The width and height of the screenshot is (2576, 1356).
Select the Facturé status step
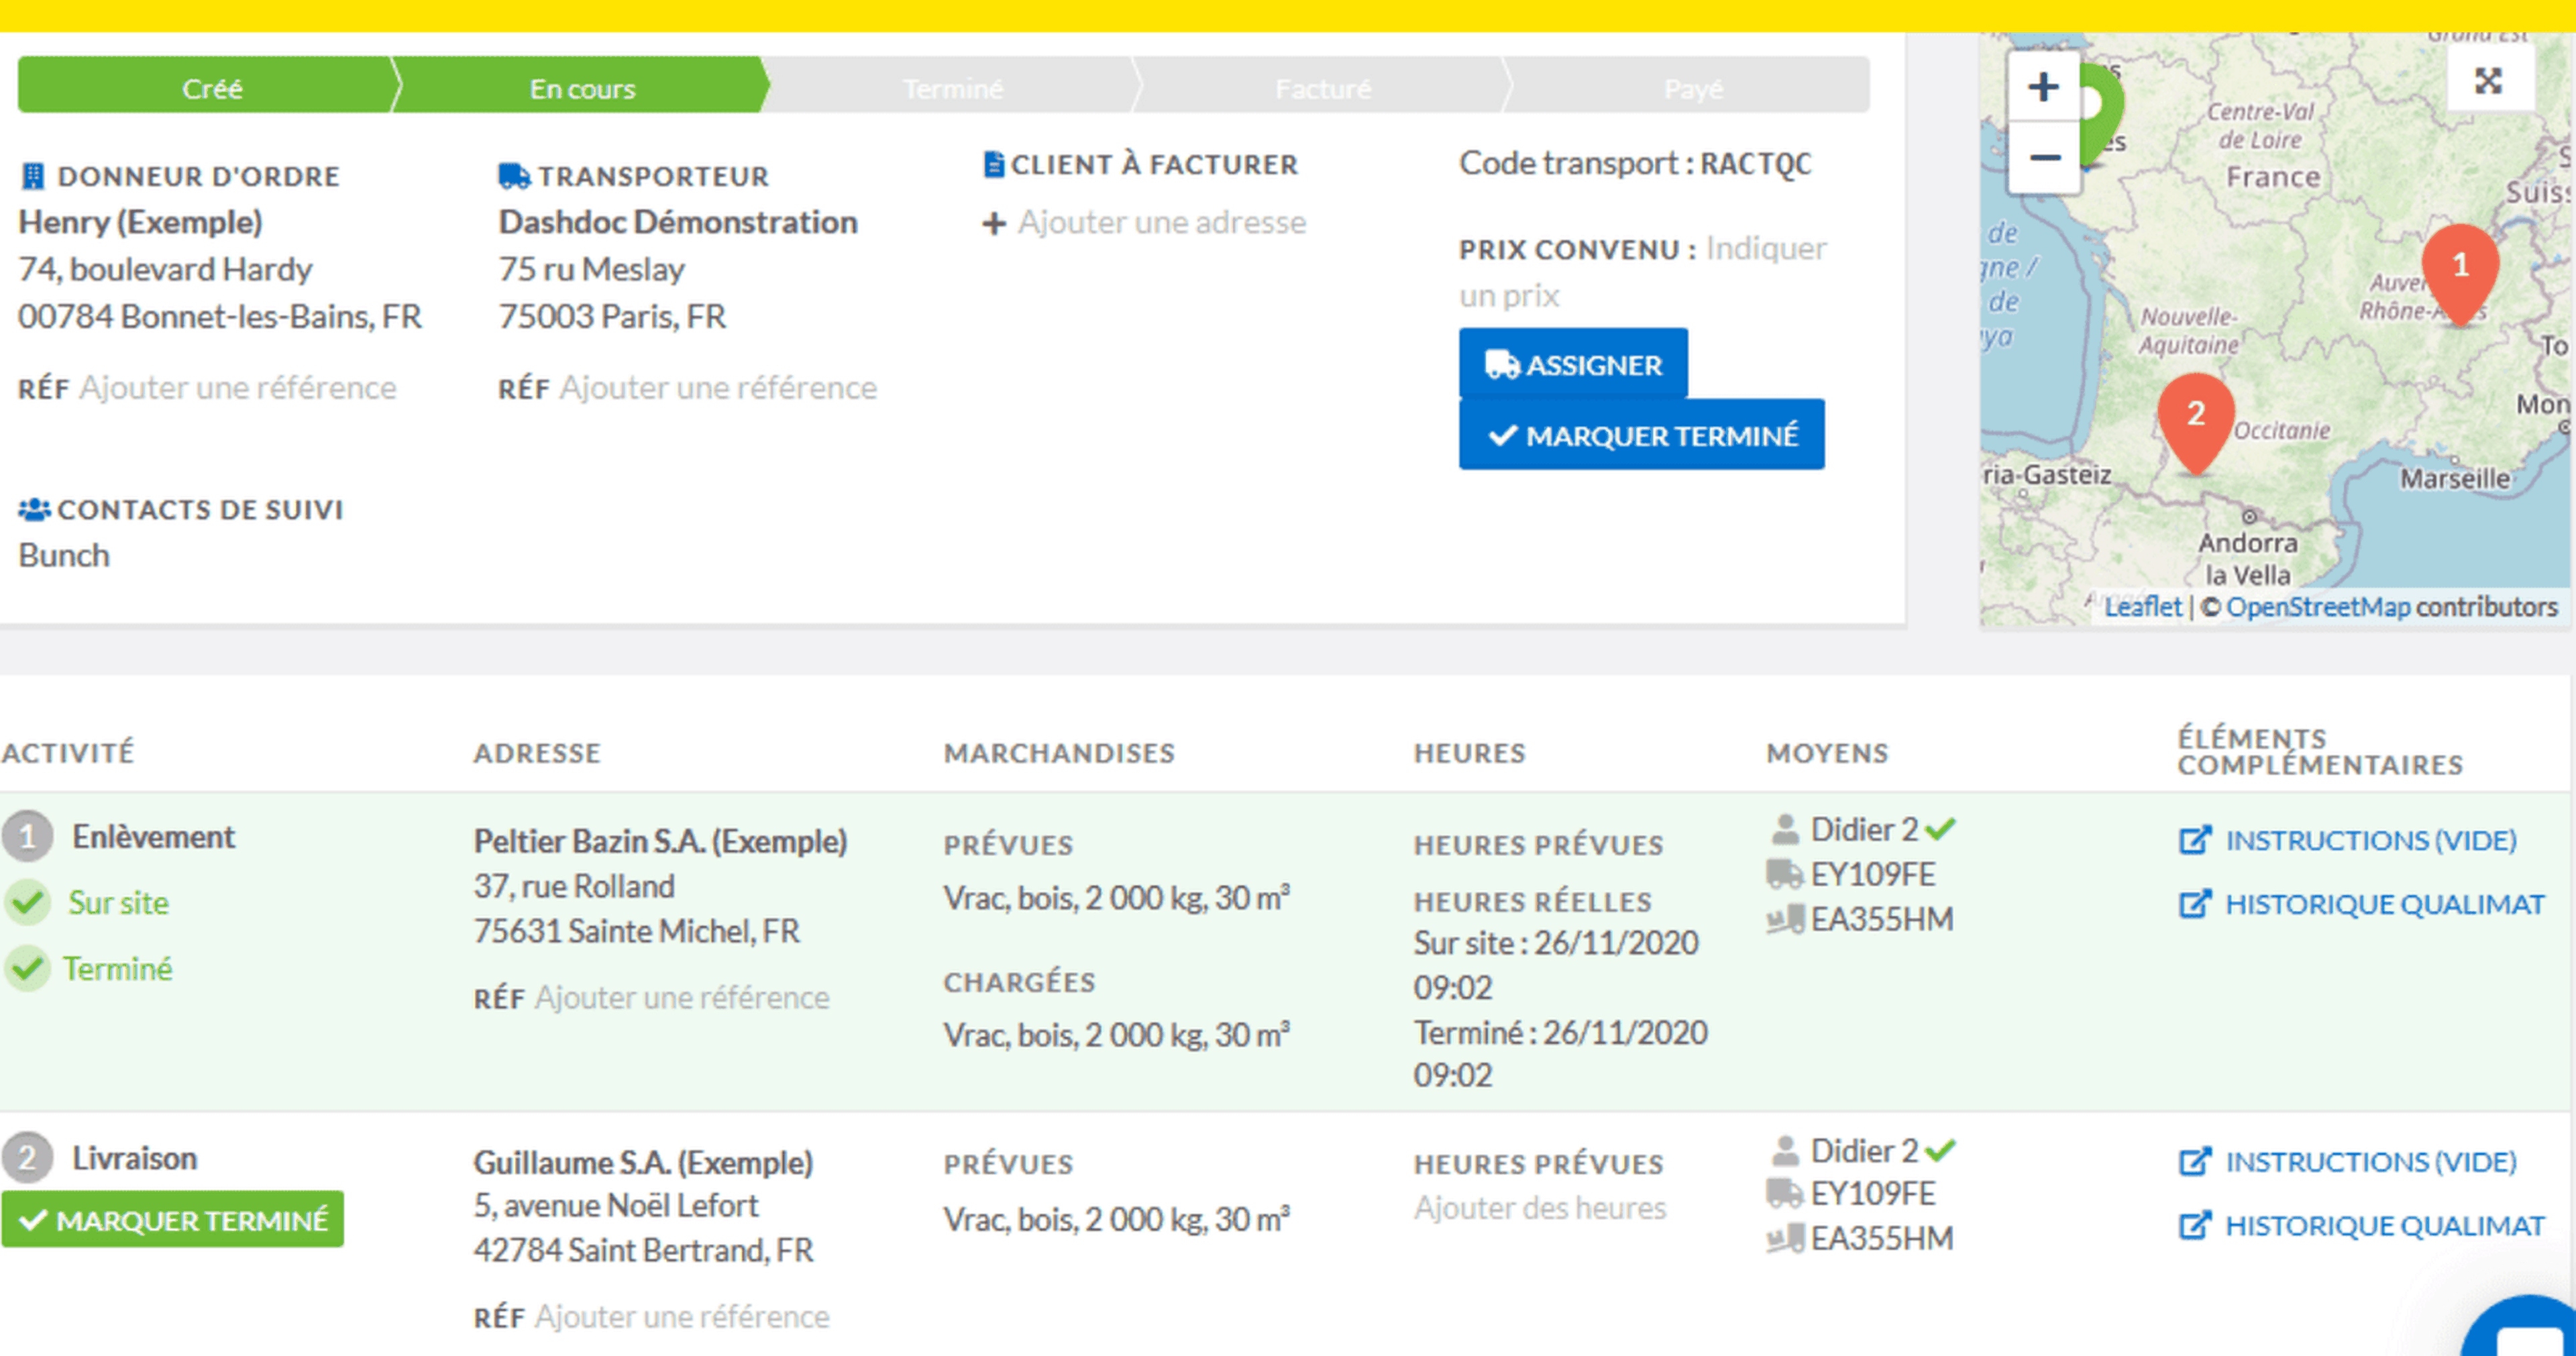pos(1322,89)
